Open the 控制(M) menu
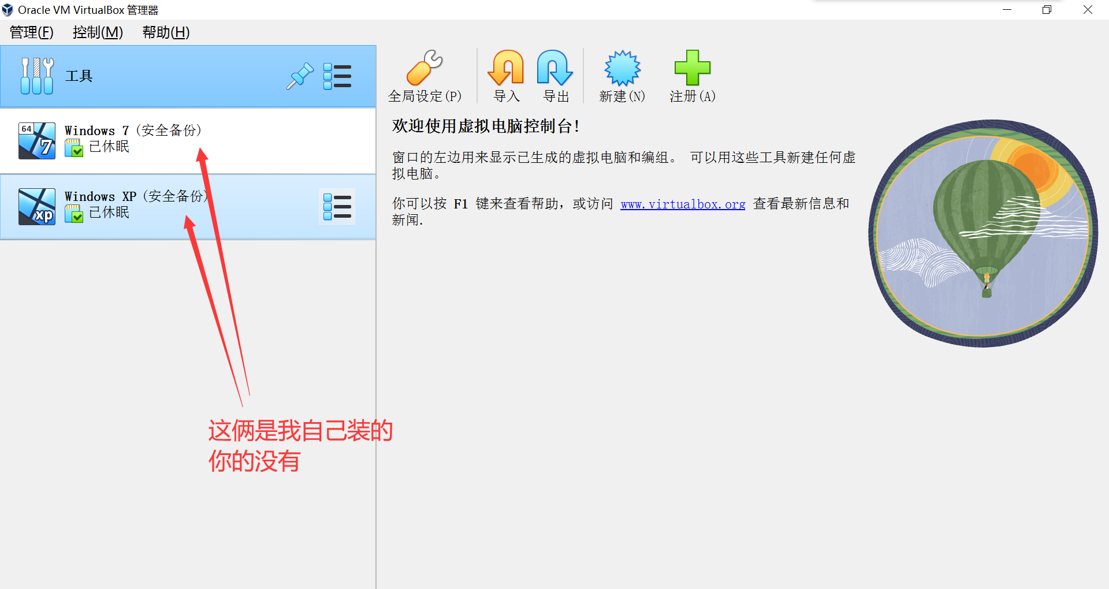Image resolution: width=1109 pixels, height=589 pixels. 98,32
